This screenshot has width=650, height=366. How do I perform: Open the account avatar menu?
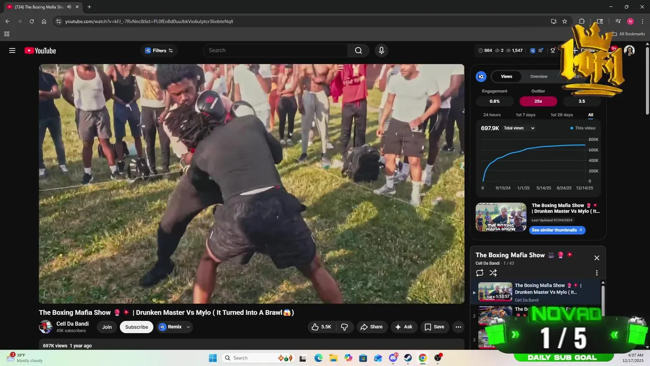(629, 50)
